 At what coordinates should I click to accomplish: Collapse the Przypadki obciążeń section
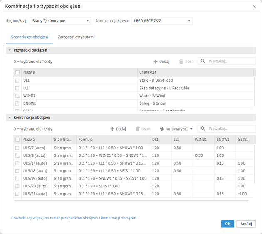(x=10, y=50)
